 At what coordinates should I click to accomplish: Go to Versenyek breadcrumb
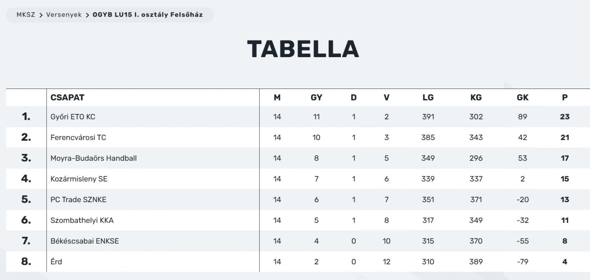64,15
